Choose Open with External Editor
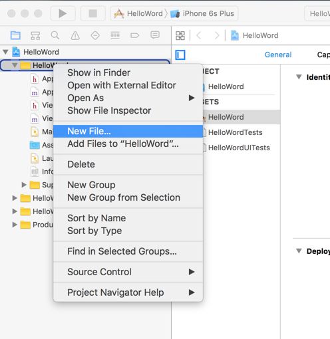This screenshot has width=330, height=339. point(128,85)
